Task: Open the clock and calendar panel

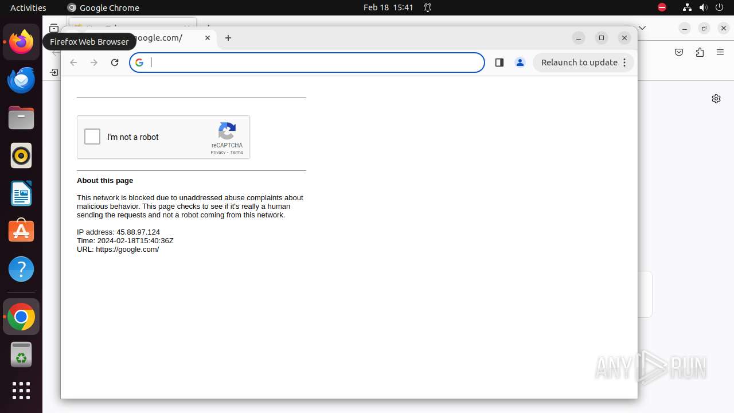Action: 388,7
